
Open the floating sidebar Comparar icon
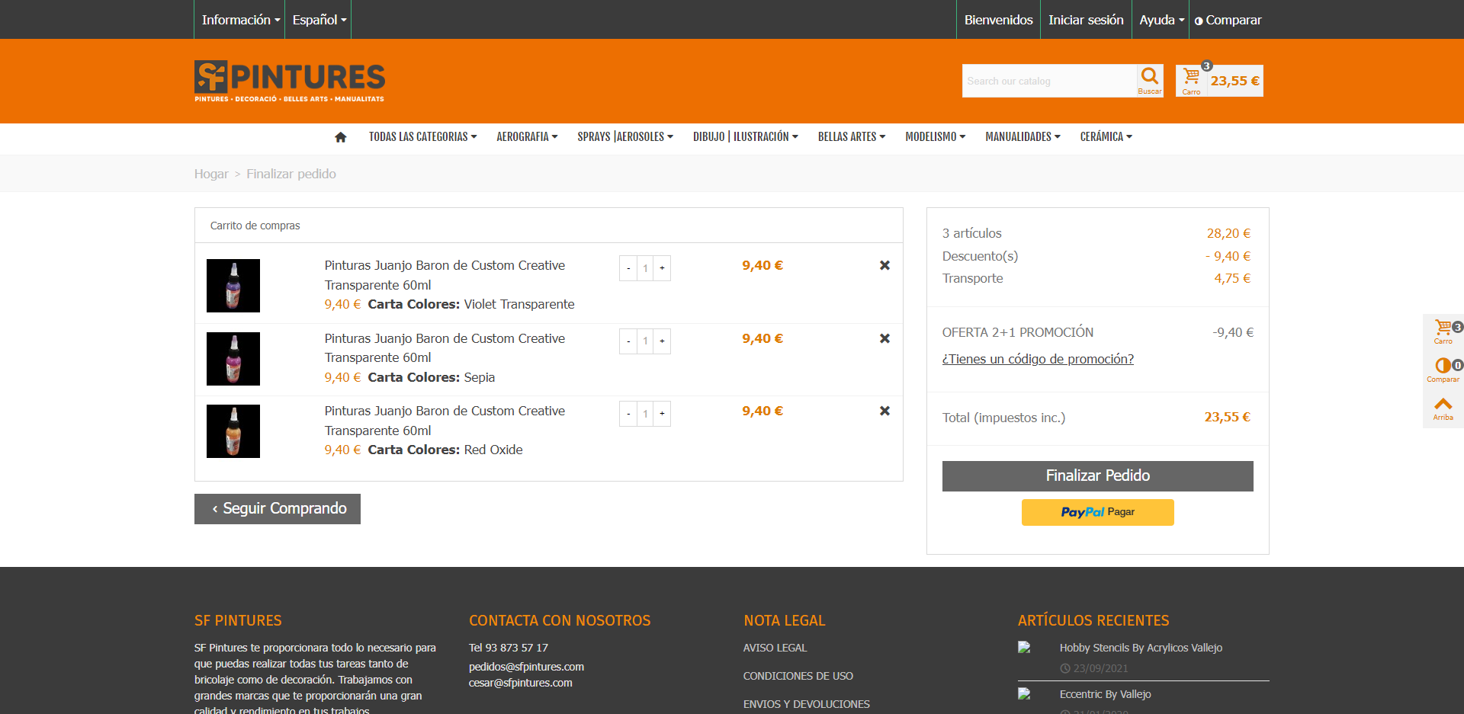coord(1443,370)
